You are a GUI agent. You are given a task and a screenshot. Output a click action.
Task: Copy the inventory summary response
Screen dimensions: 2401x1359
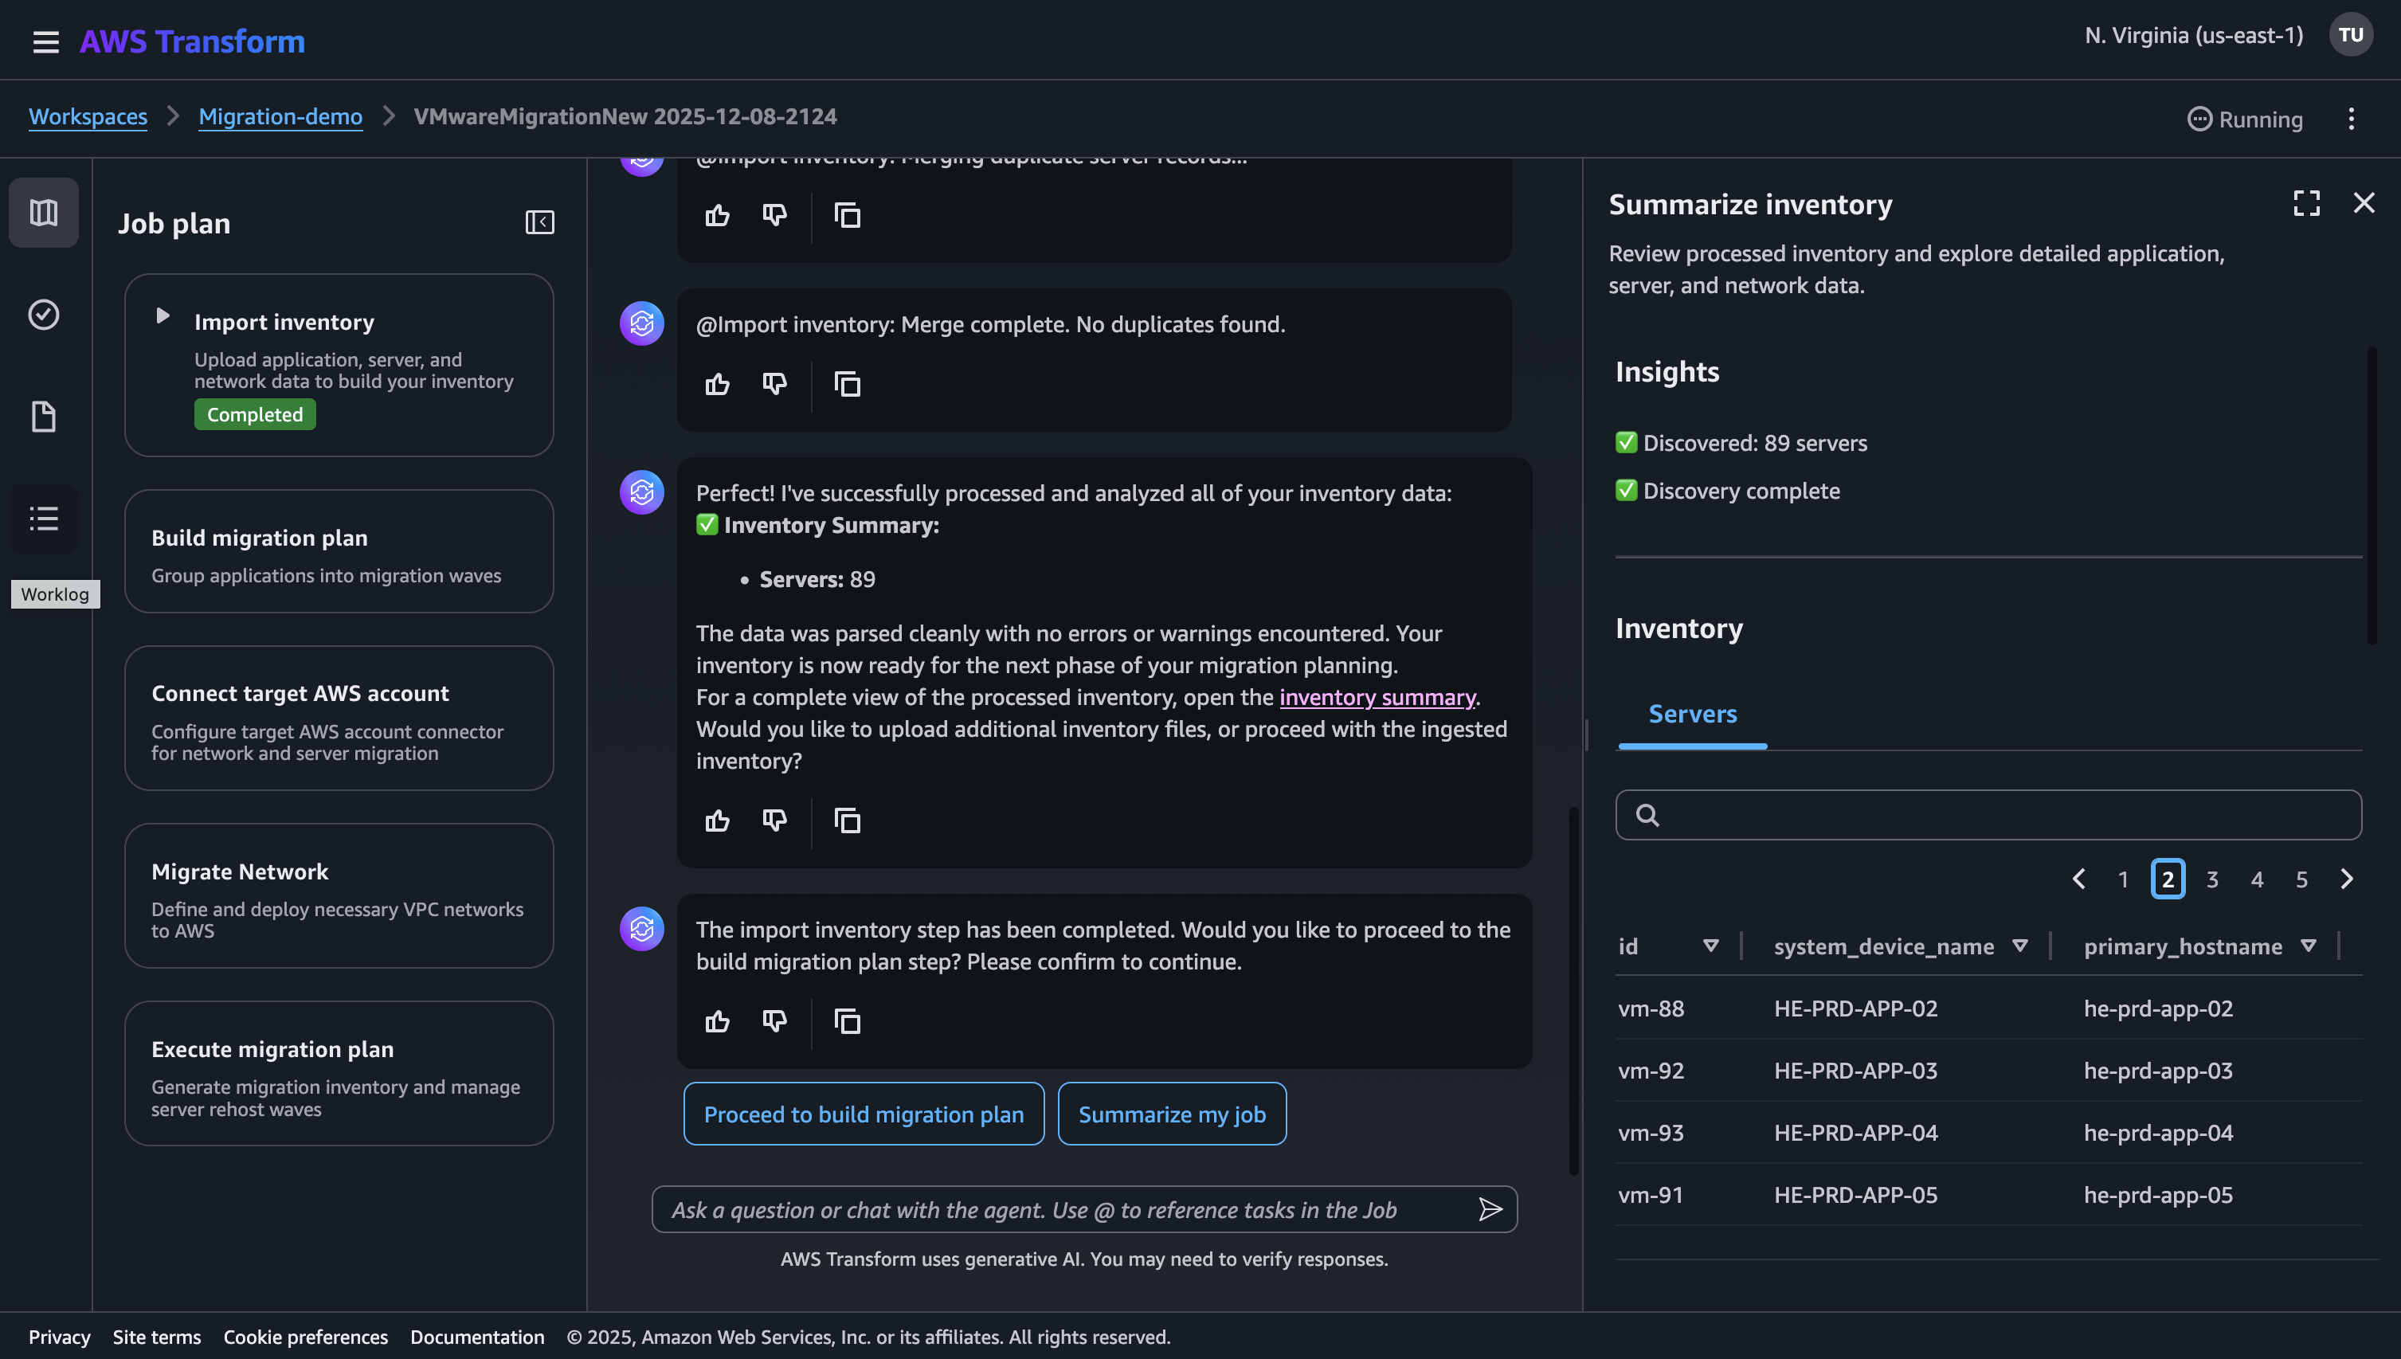click(846, 820)
